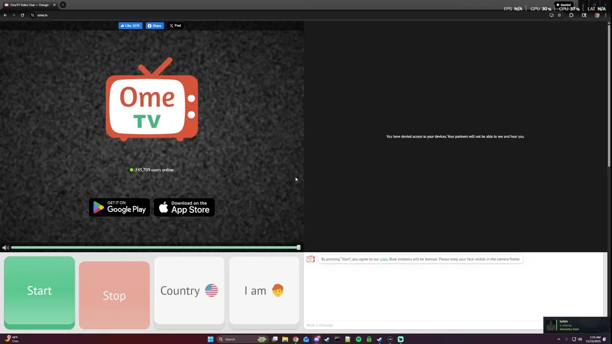Open the weather widget in taskbar
The image size is (612, 344).
[x=12, y=339]
